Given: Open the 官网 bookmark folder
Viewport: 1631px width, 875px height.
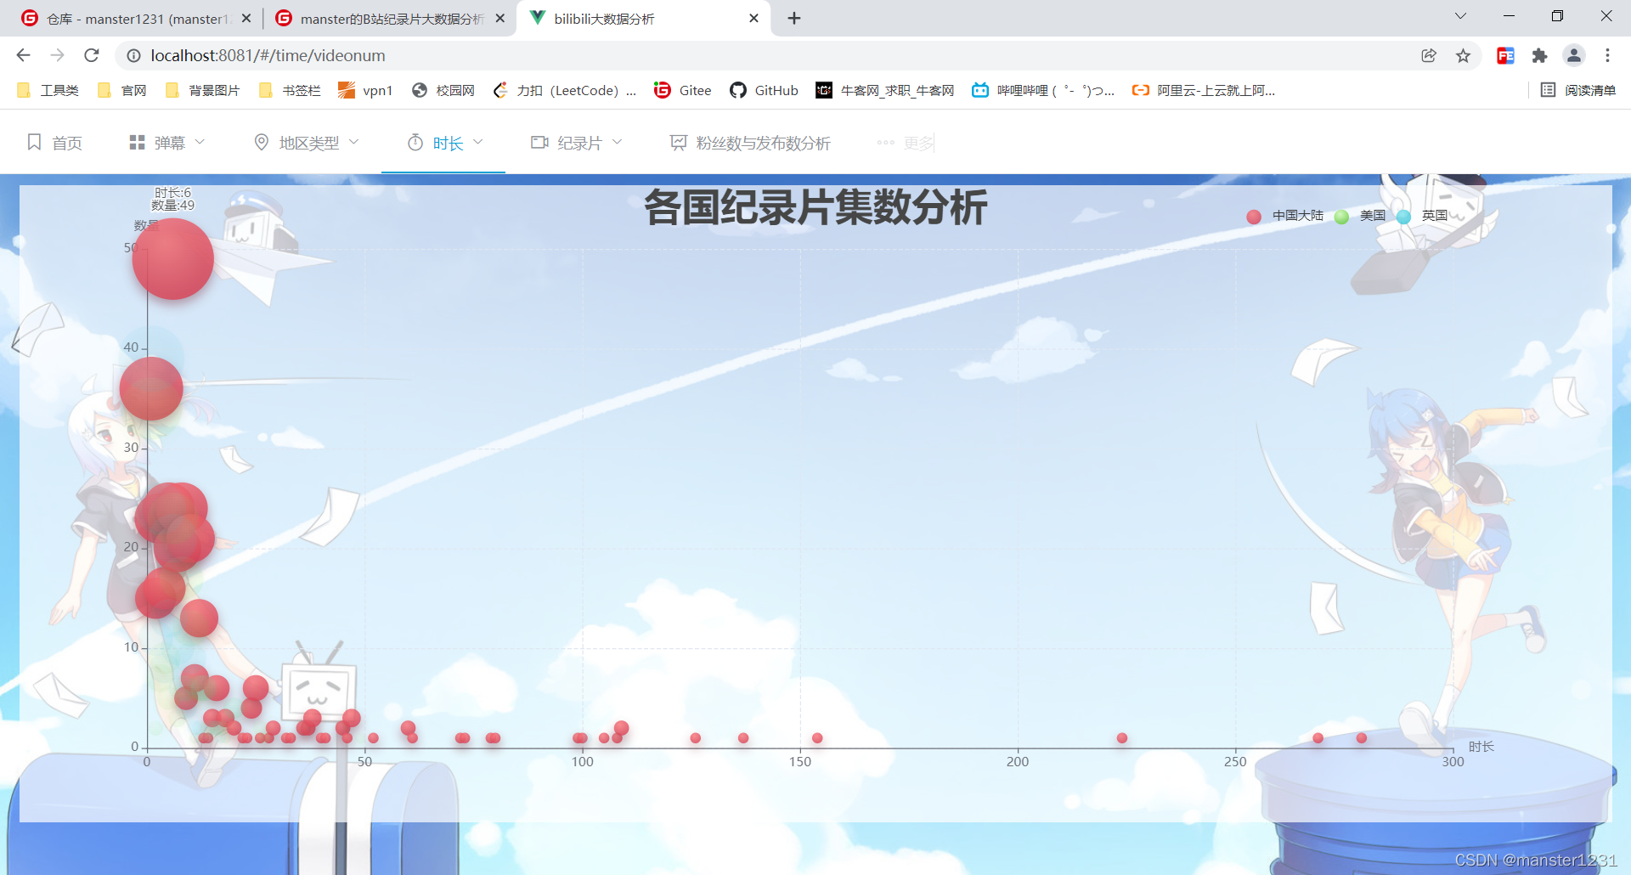Looking at the screenshot, I should [122, 90].
